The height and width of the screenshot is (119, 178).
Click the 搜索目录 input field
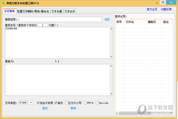pos(60,19)
